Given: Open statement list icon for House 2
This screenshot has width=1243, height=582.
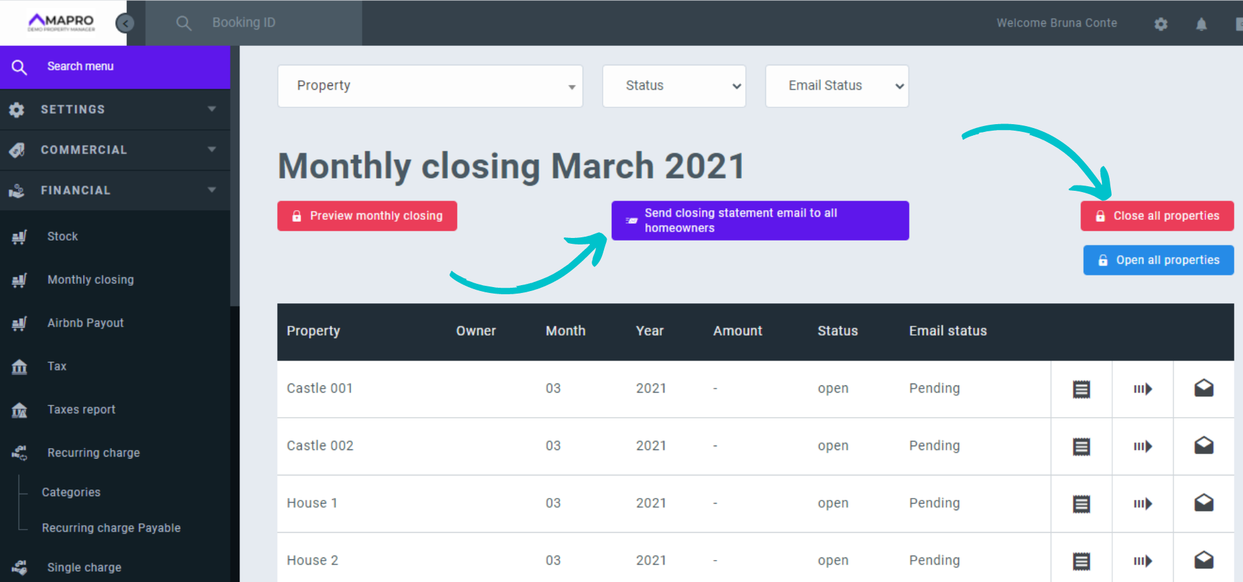Looking at the screenshot, I should coord(1081,561).
